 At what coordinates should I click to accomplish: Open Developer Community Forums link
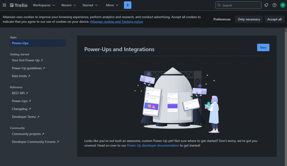click(x=35, y=142)
